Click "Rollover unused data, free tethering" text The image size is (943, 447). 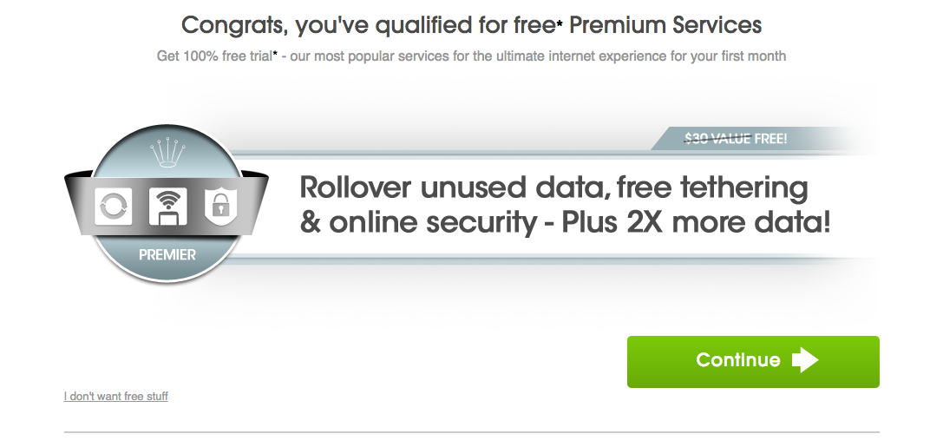(x=553, y=187)
